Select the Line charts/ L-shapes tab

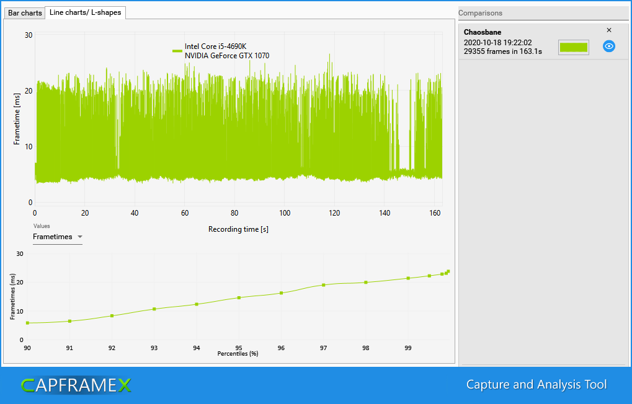[x=85, y=12]
